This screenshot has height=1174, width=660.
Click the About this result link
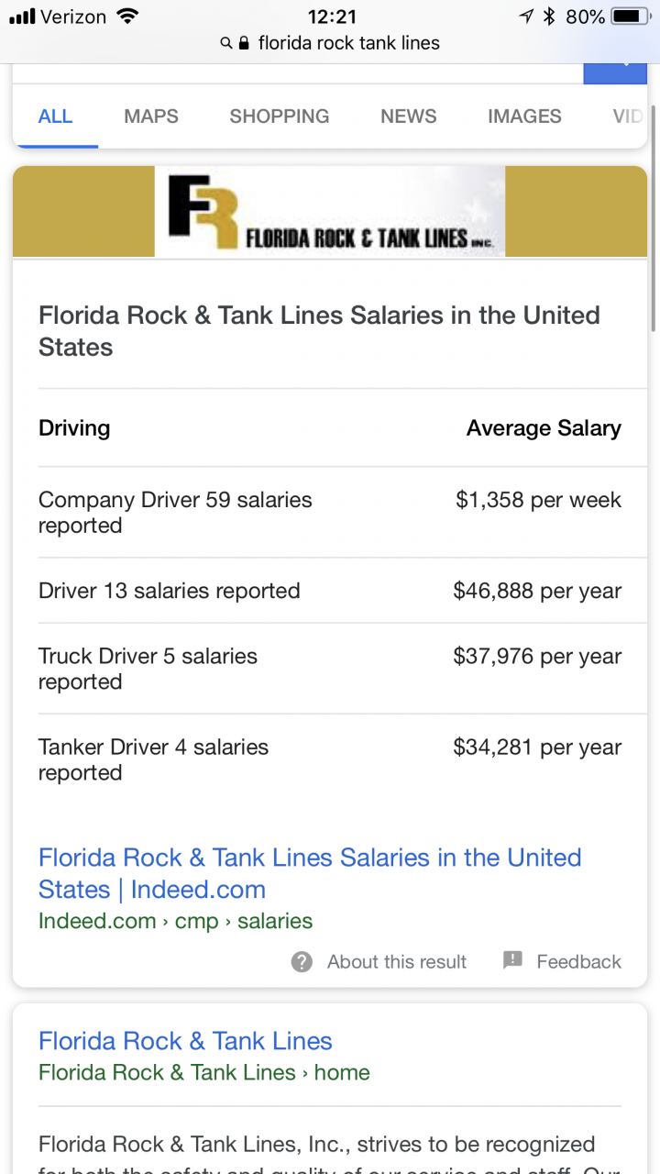[397, 961]
